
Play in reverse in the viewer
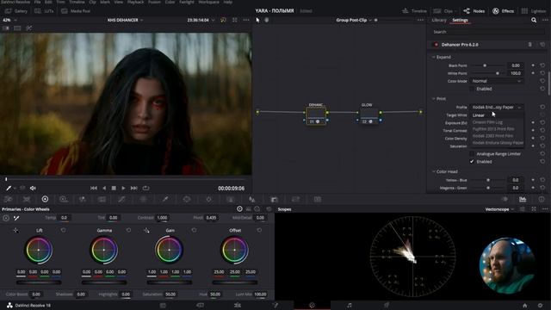tap(104, 189)
